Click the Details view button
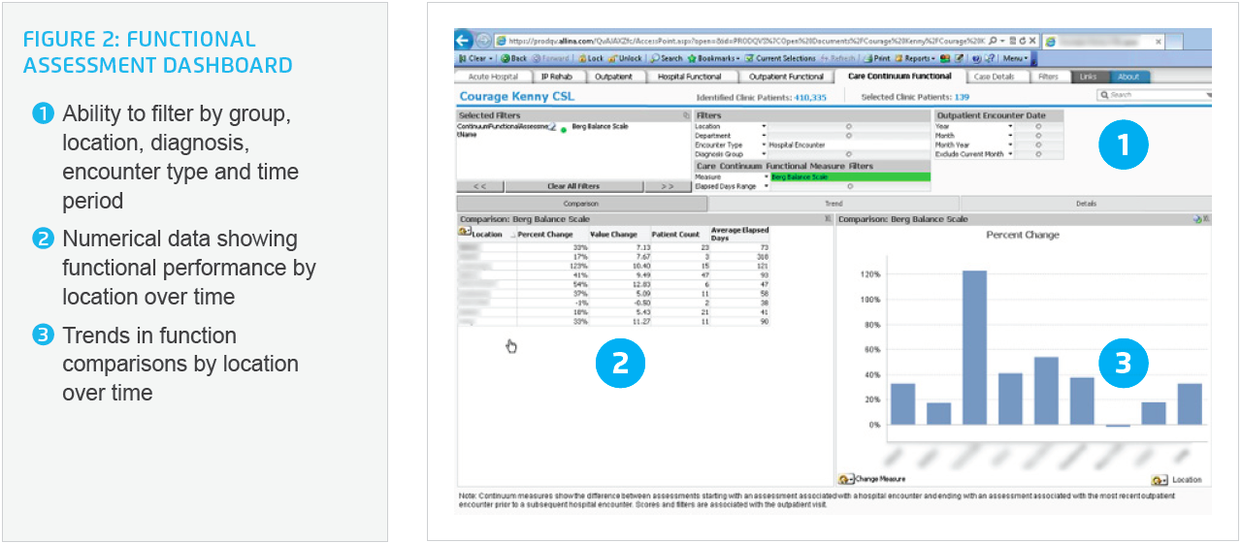The image size is (1242, 543). tap(1086, 204)
